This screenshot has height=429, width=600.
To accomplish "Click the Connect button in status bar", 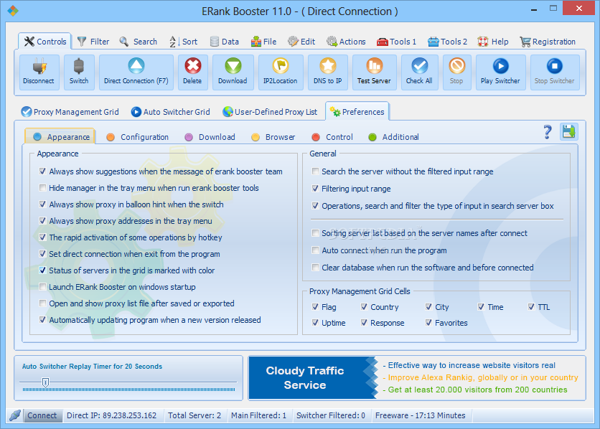I will pos(42,415).
